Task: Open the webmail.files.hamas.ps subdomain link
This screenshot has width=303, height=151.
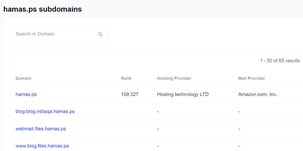Action: 41,129
